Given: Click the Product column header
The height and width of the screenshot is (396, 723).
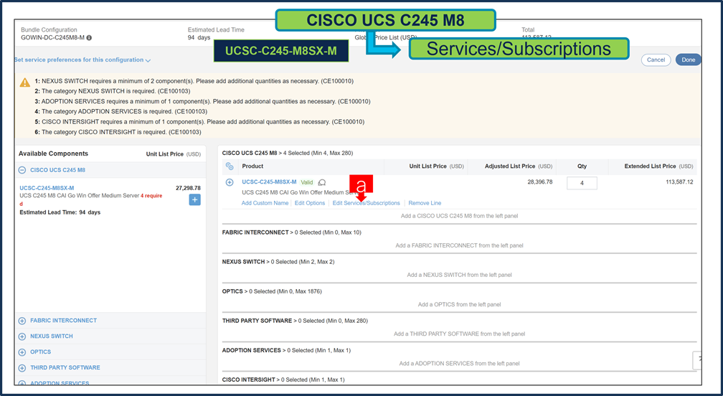Looking at the screenshot, I should point(252,166).
